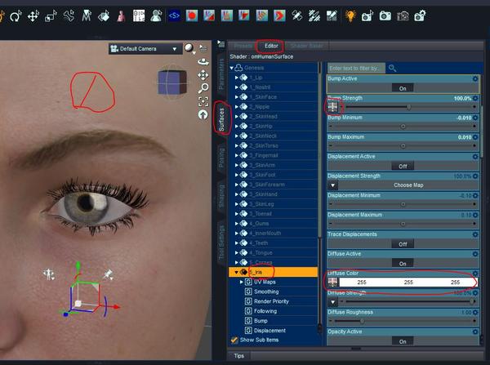This screenshot has width=490, height=365.
Task: Toggle the Displacement Active Off button
Action: 403,167
